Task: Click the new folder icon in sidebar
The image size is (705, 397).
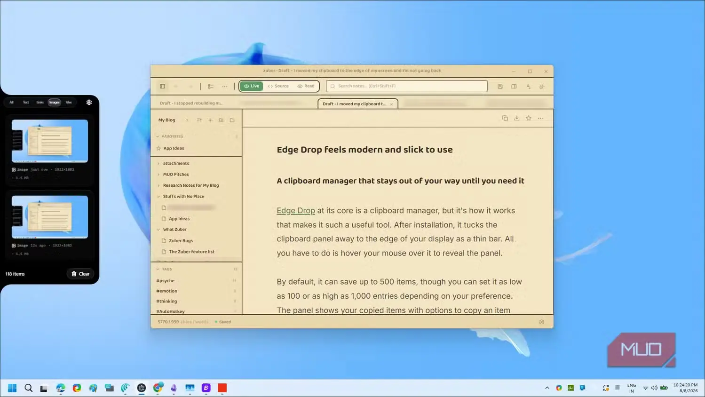Action: click(x=221, y=120)
